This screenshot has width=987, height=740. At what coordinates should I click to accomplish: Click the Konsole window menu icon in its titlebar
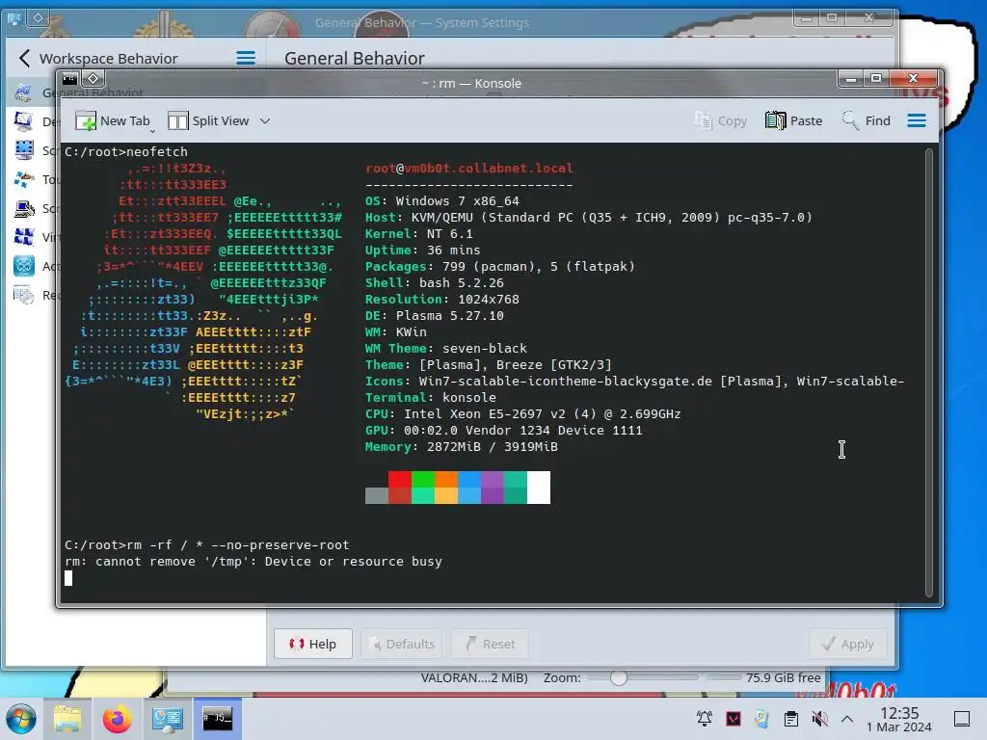pos(69,79)
